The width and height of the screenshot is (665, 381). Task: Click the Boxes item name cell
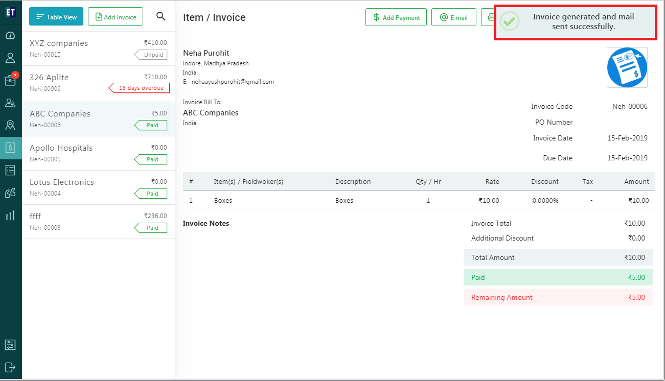pos(223,201)
